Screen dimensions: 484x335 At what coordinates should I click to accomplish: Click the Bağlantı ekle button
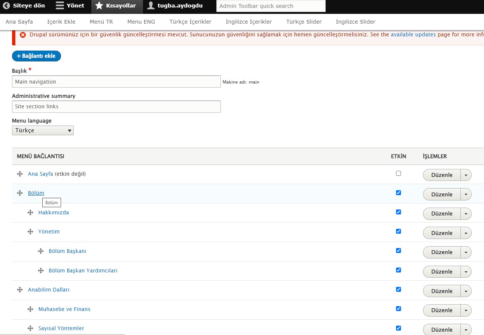pyautogui.click(x=36, y=56)
